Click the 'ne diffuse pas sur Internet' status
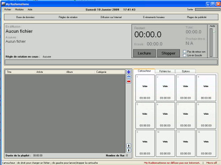This screenshot has height=165, width=221. 172,163
